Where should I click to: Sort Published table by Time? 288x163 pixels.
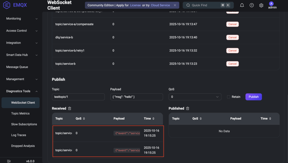coord(270,119)
